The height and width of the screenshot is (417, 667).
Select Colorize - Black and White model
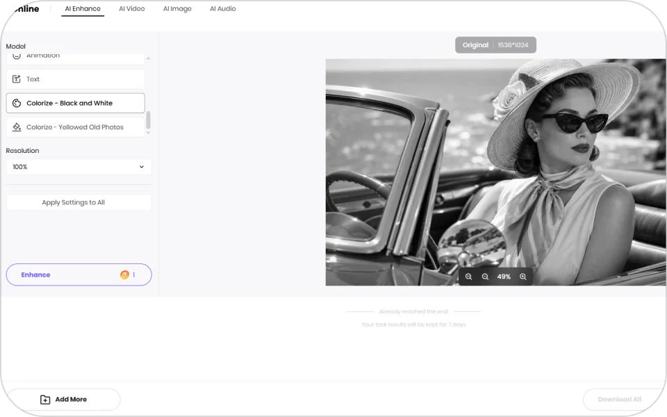(75, 103)
